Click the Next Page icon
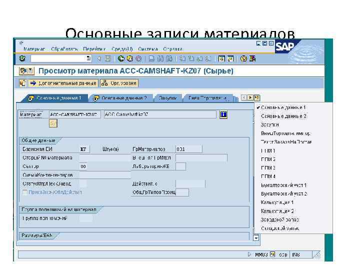This screenshot has width=360, height=270. [x=199, y=59]
